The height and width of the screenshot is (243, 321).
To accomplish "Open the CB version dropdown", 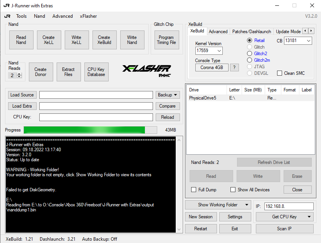I will point(309,40).
